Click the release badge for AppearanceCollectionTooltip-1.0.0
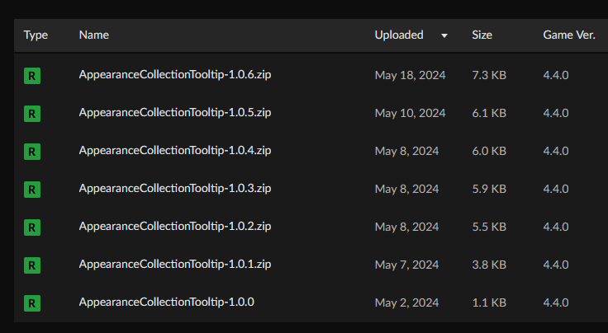The image size is (608, 333). [x=32, y=303]
